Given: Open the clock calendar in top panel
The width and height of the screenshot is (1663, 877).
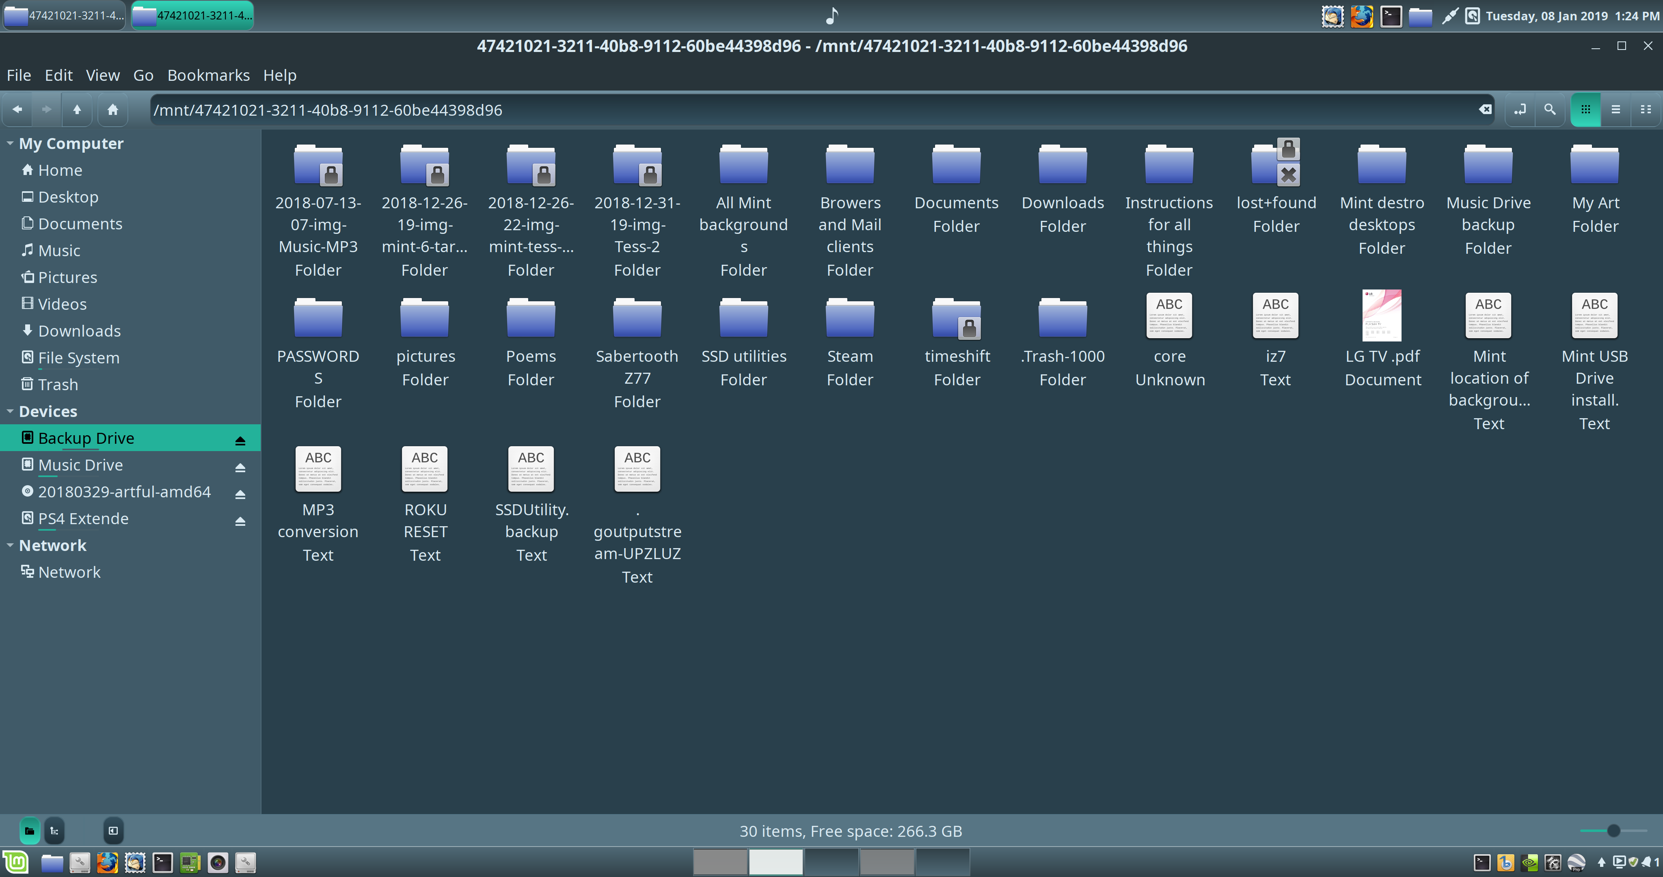Looking at the screenshot, I should pyautogui.click(x=1572, y=15).
